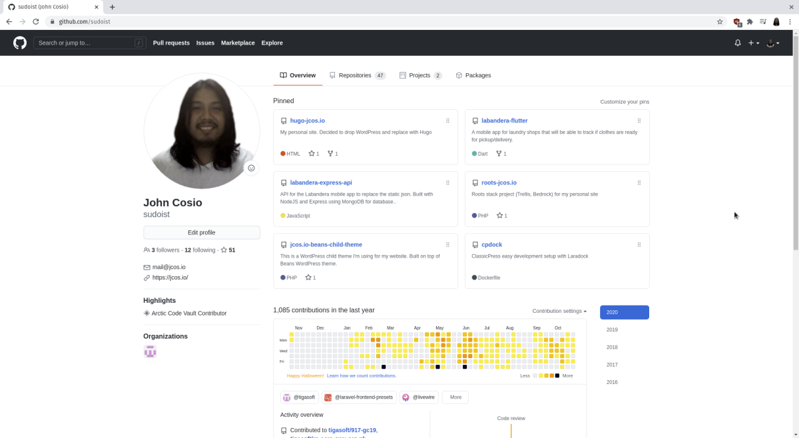This screenshot has width=799, height=438.
Task: Click the set-status smiley on the avatar
Action: (251, 168)
